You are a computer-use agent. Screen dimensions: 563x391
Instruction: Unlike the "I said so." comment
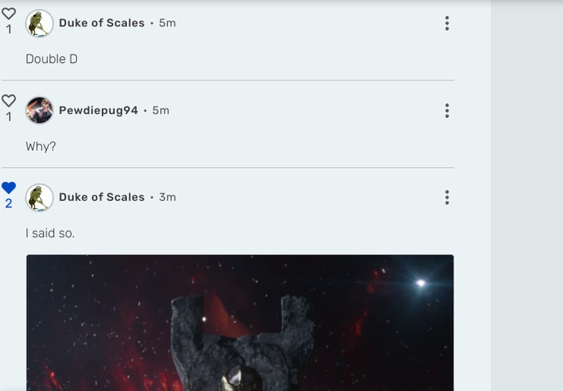click(x=9, y=187)
